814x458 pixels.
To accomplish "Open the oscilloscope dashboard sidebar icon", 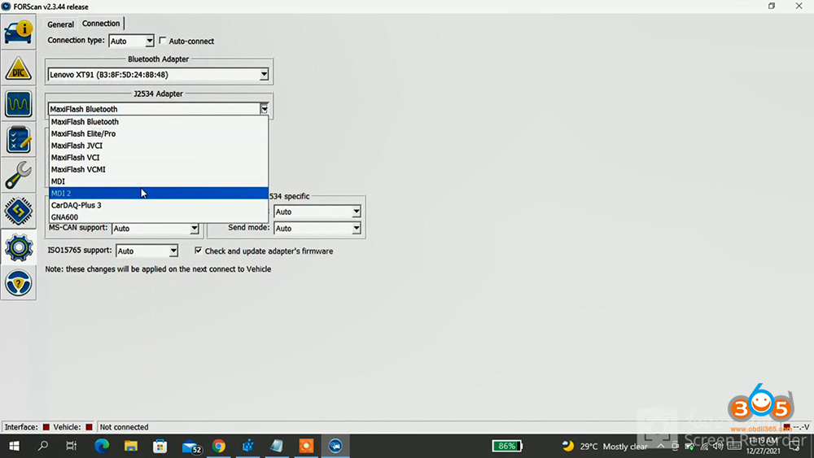I will click(18, 104).
